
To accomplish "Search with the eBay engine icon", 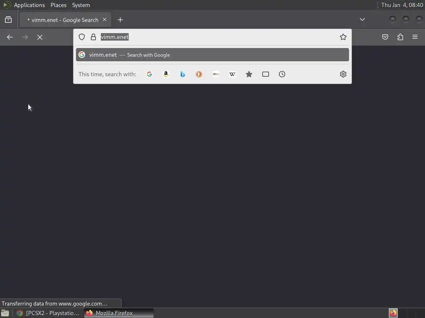I will point(216,74).
